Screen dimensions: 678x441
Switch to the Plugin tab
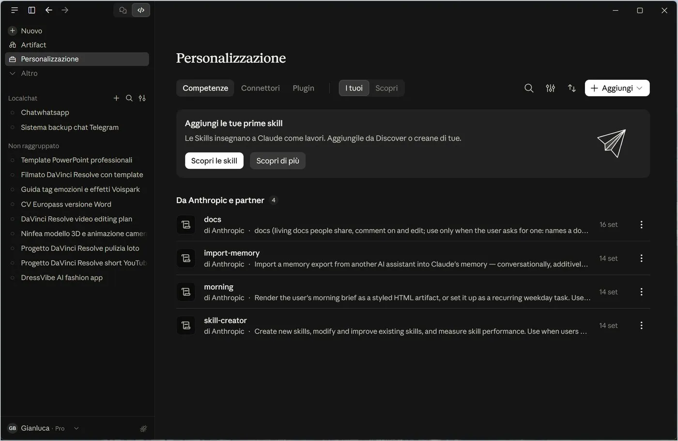304,88
